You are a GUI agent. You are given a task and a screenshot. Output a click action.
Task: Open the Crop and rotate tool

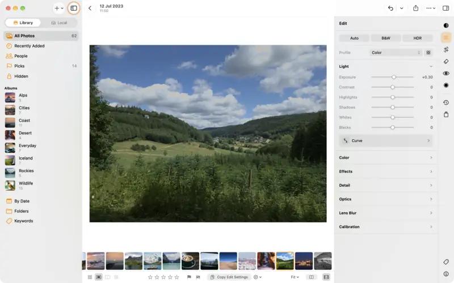point(446,49)
